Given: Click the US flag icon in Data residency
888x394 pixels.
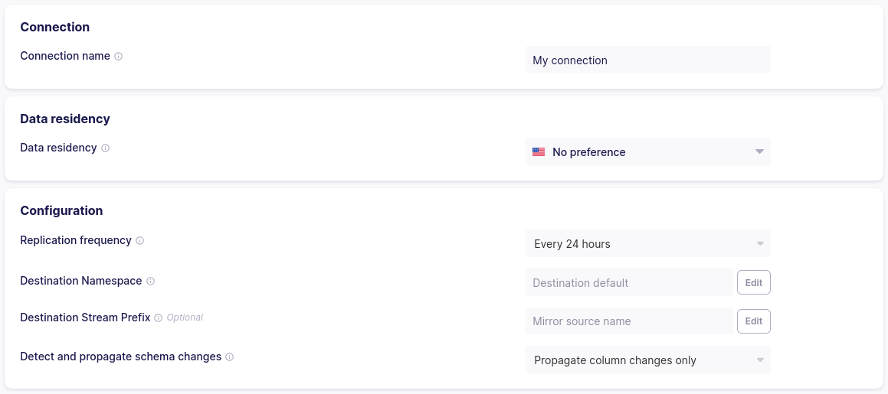Looking at the screenshot, I should [539, 152].
